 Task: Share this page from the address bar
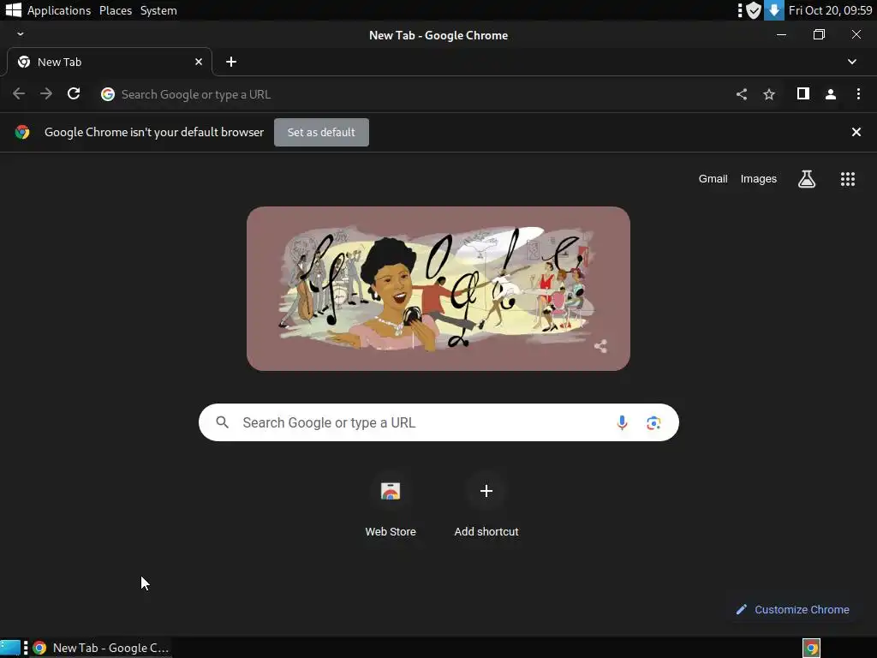(x=742, y=94)
